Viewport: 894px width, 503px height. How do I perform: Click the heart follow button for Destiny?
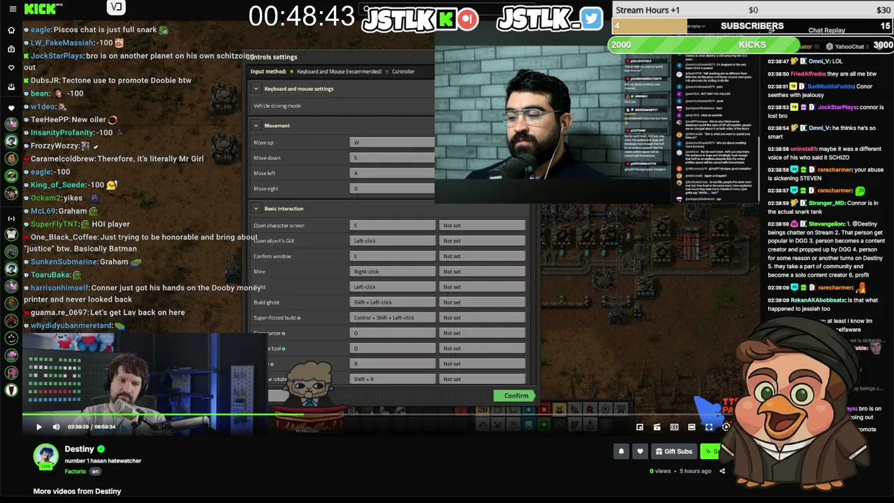(640, 451)
